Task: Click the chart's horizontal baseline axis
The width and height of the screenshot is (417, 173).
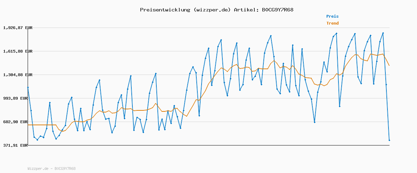Action: point(208,145)
